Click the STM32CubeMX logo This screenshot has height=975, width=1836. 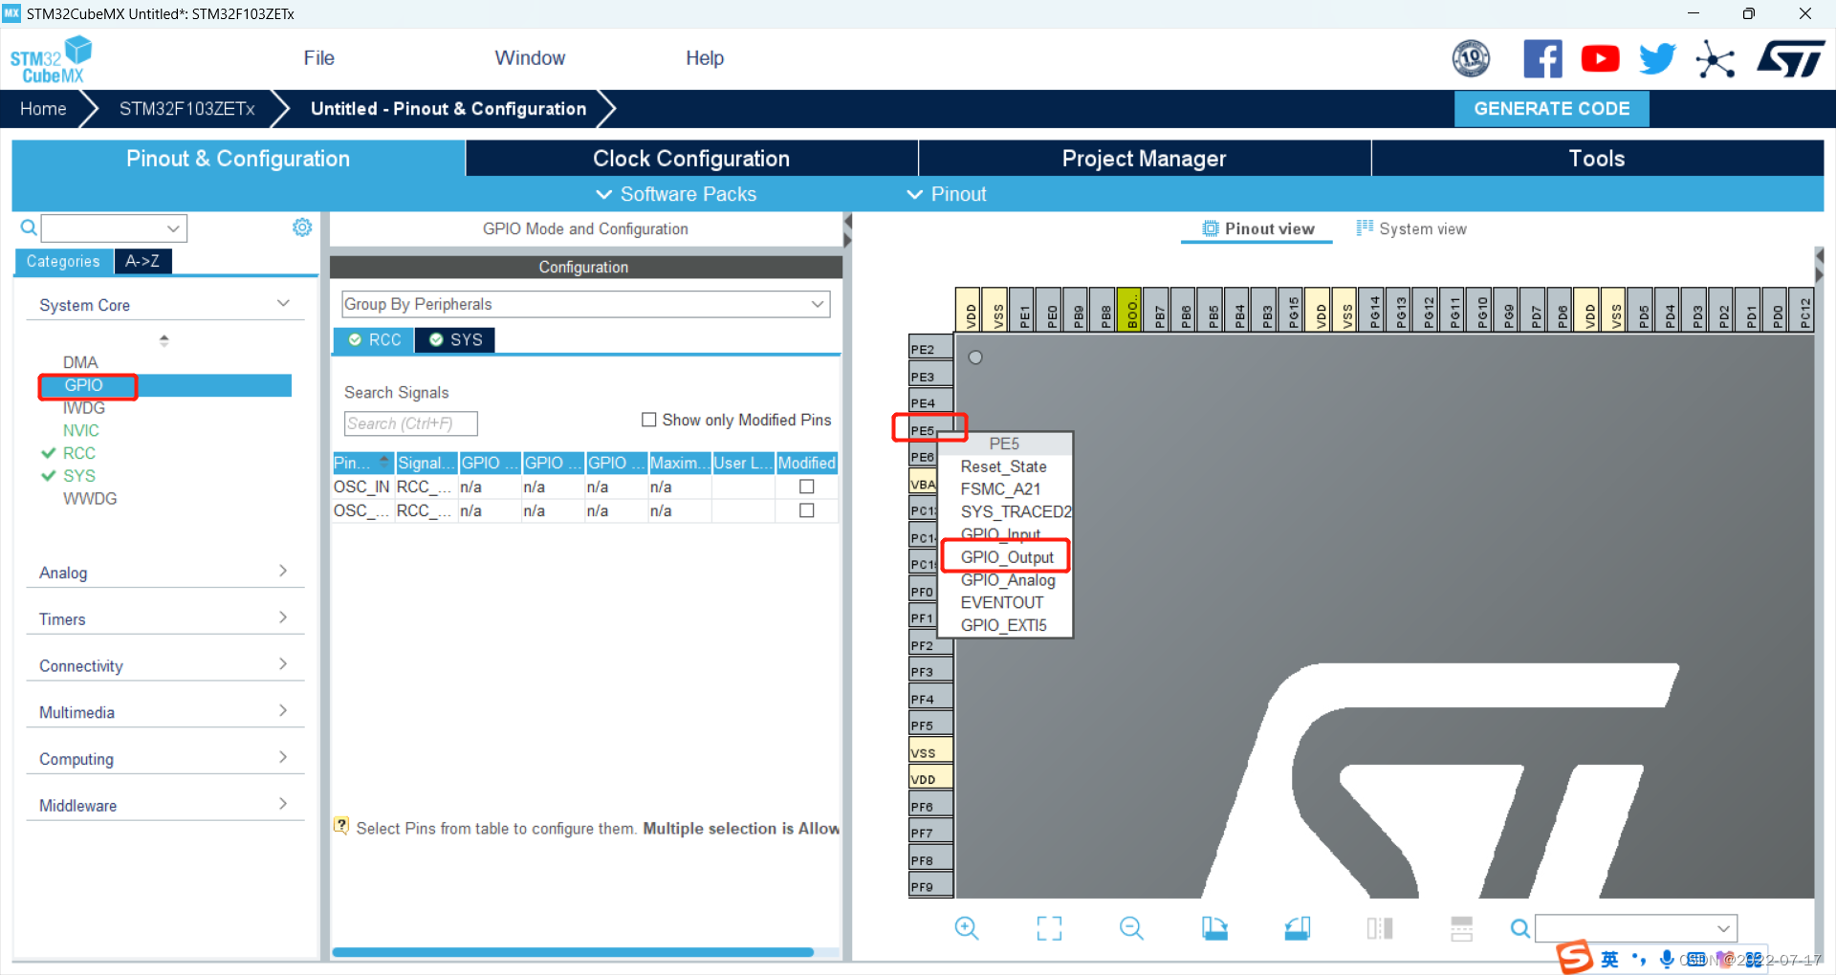pos(51,59)
